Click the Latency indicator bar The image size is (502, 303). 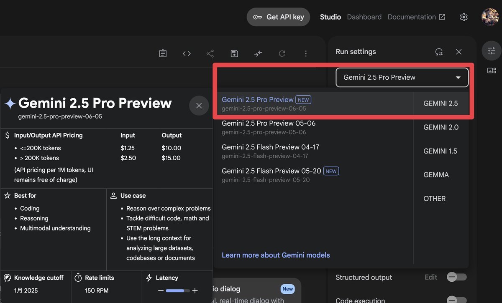(178, 290)
